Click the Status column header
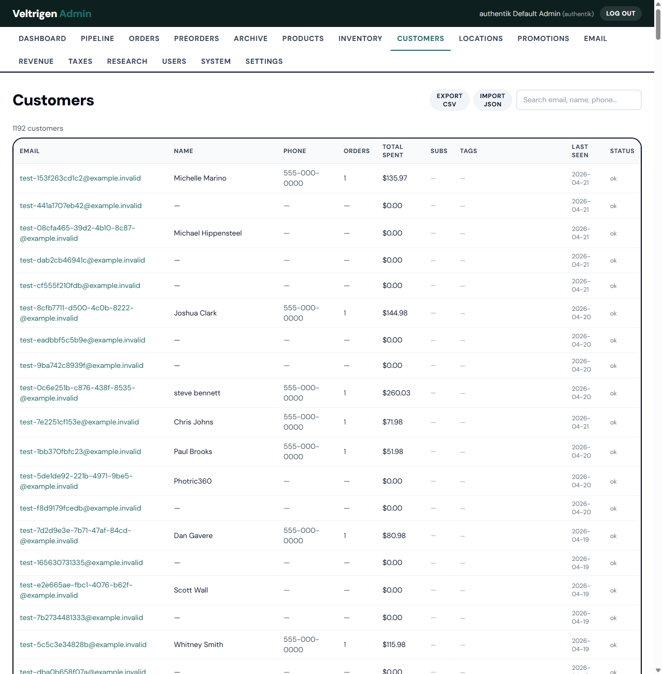662x674 pixels. tap(622, 151)
